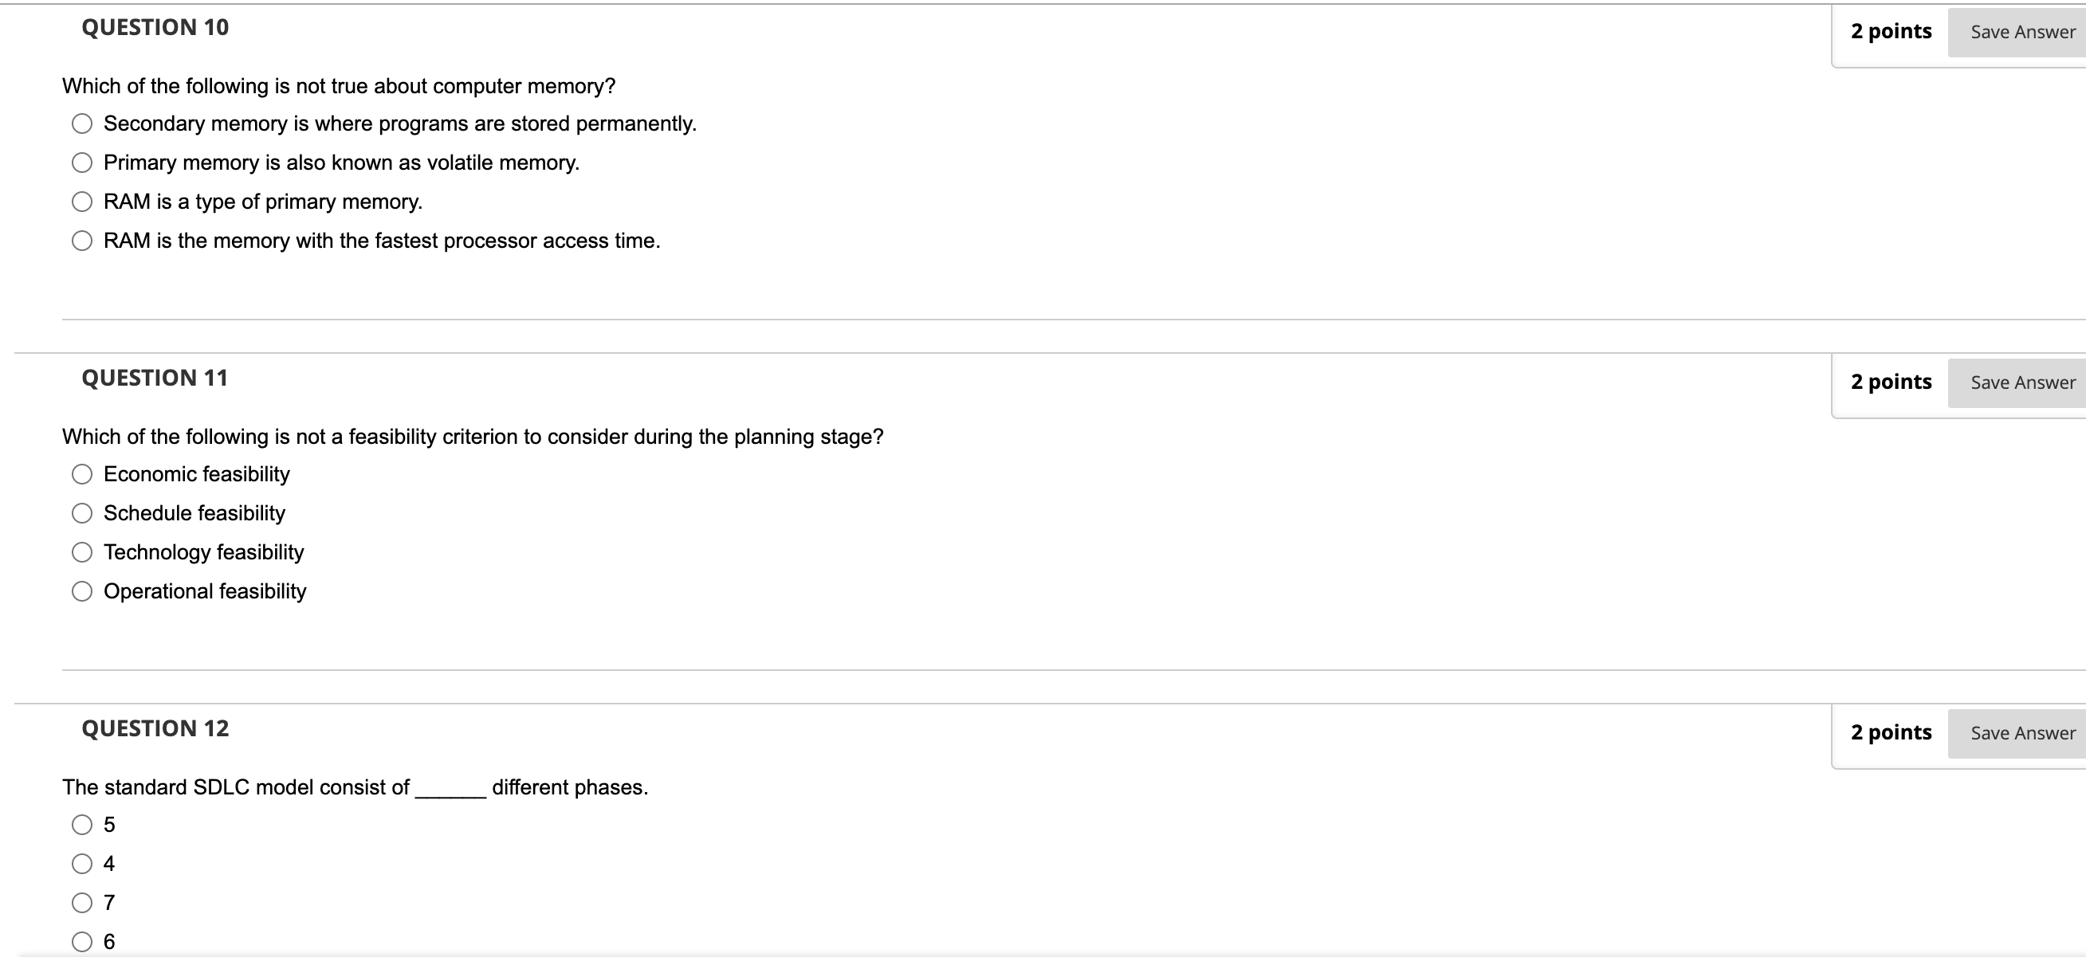
Task: Select the Schedule feasibility radio button
Action: click(x=82, y=513)
